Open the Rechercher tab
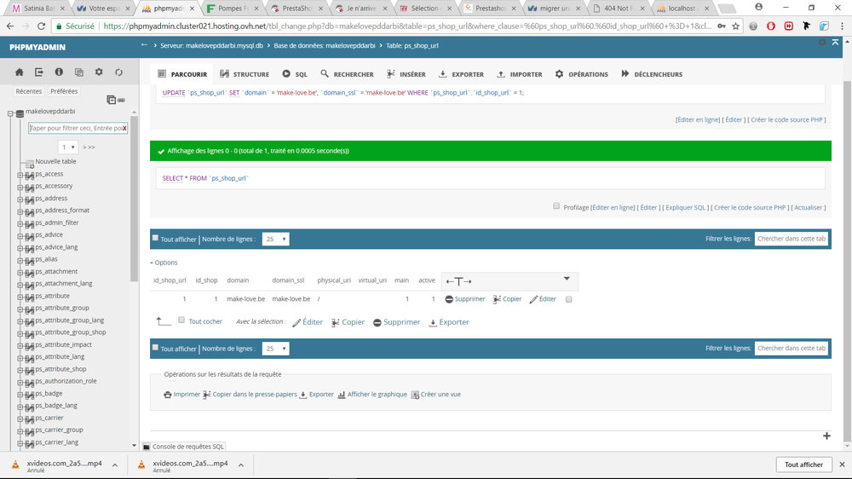 click(347, 74)
